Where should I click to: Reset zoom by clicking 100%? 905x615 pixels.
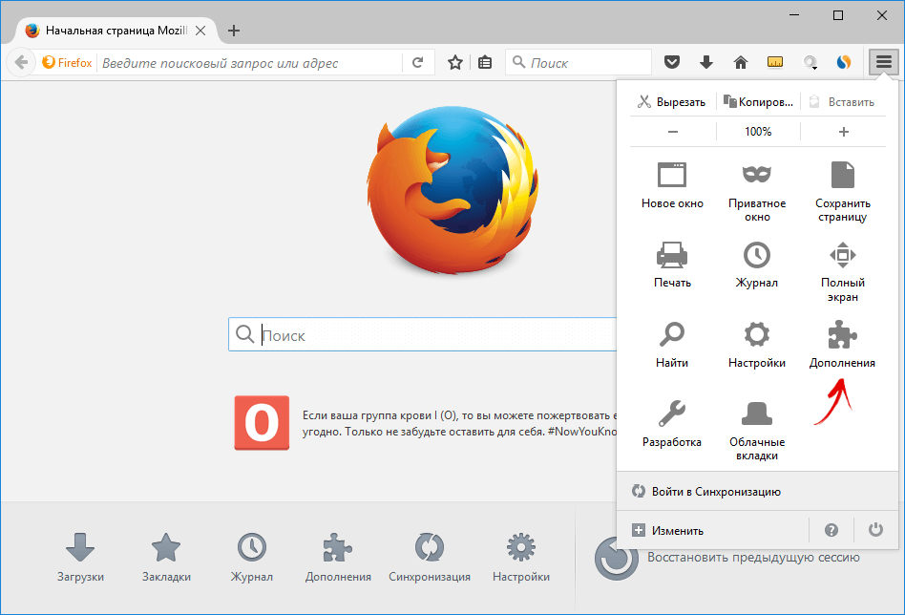coord(758,132)
